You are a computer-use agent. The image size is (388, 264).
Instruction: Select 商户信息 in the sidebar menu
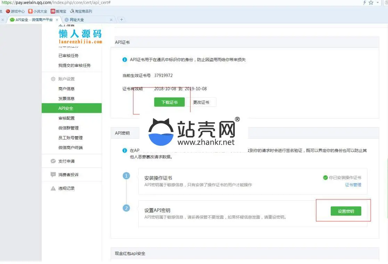pos(66,89)
